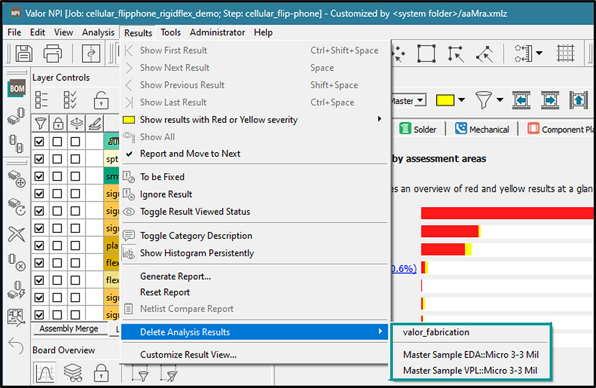Open the Analysis menu
596x388 pixels.
click(x=98, y=32)
